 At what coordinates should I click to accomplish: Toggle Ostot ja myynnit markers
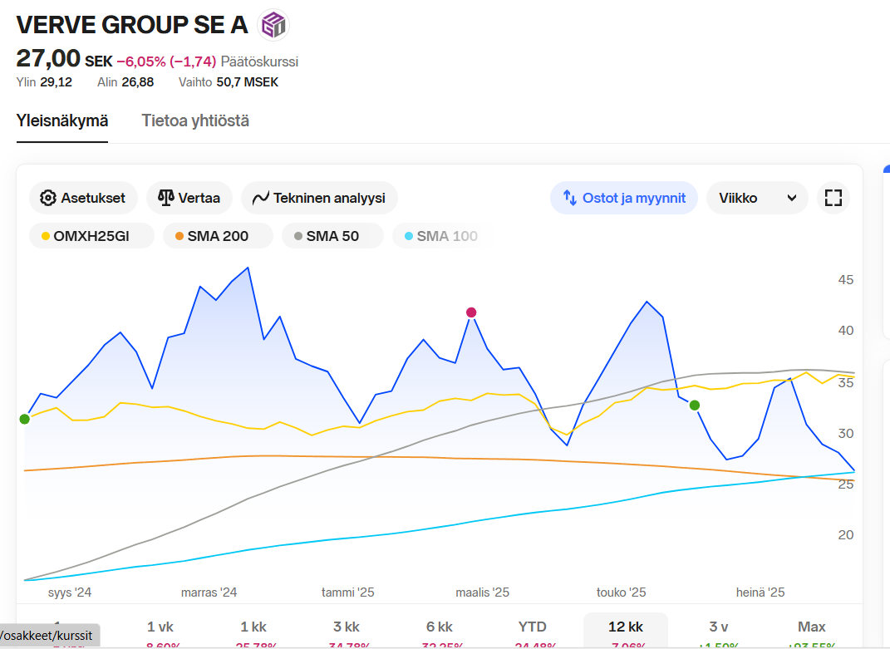coord(624,198)
